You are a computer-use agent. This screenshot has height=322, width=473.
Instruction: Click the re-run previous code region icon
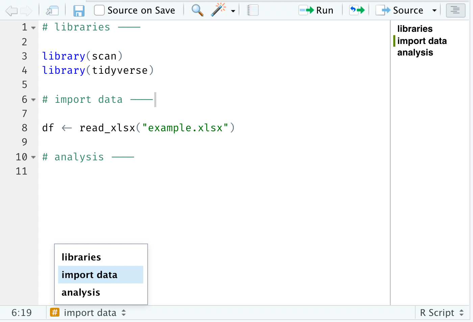click(357, 10)
